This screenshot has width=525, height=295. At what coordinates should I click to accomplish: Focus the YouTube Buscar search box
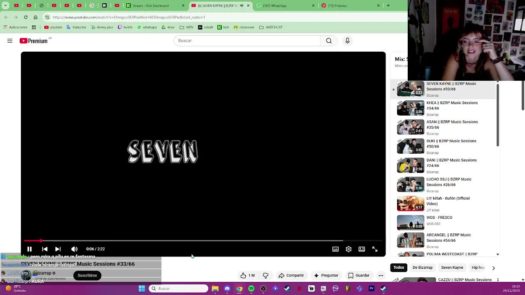[247, 41]
